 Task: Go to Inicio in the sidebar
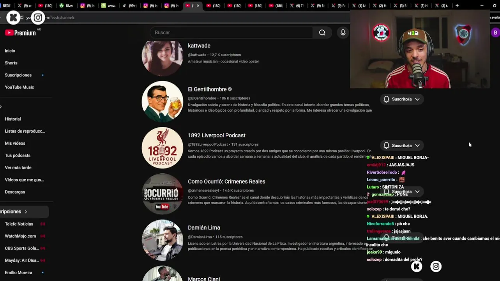pyautogui.click(x=10, y=51)
